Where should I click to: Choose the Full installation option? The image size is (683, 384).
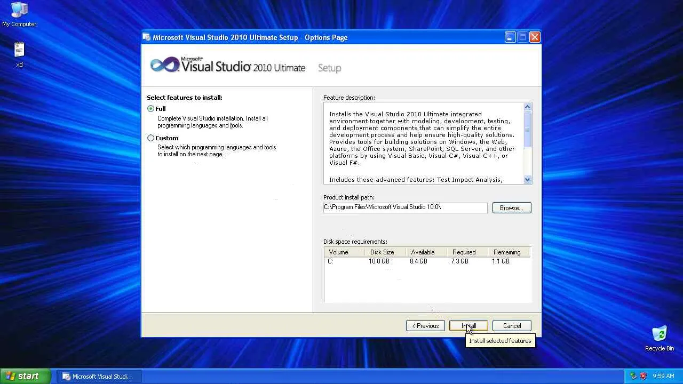(x=150, y=109)
